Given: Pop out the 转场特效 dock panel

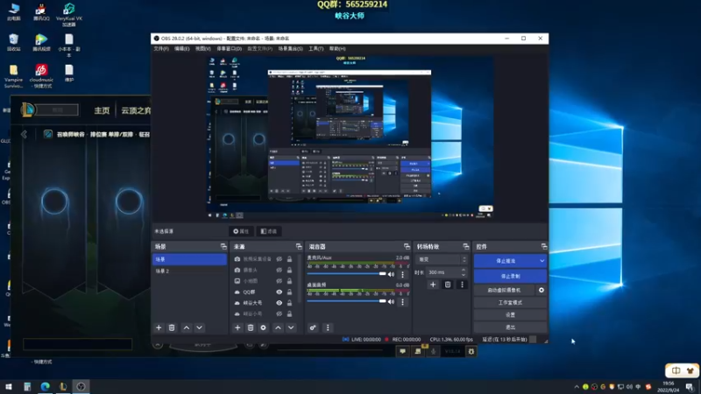Looking at the screenshot, I should [x=466, y=247].
